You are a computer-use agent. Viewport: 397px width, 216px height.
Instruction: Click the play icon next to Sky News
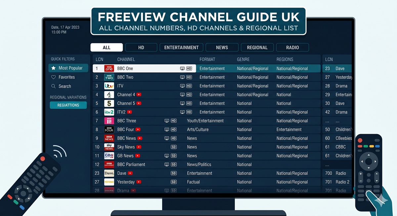[x=139, y=147]
